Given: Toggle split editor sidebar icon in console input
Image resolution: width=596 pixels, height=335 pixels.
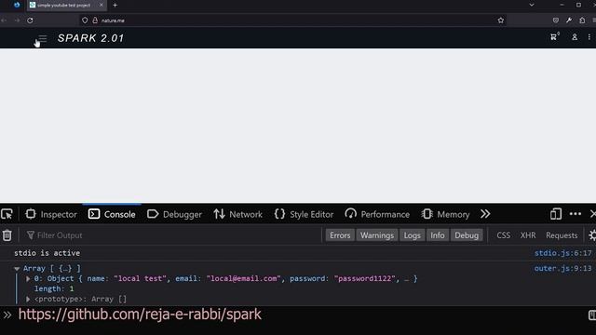Looking at the screenshot, I should click(592, 315).
